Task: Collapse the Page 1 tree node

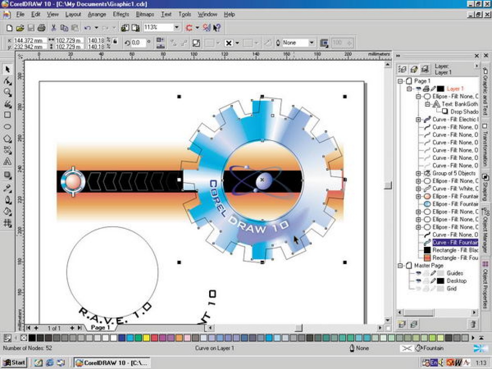Action: 400,81
